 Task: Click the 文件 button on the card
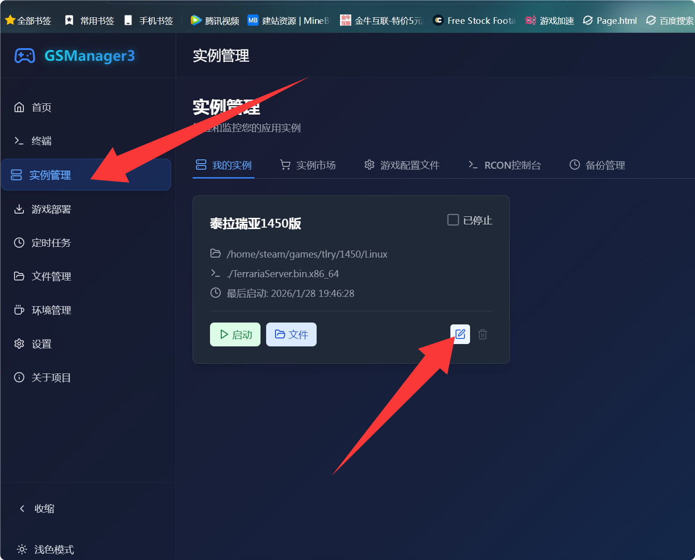coord(291,334)
